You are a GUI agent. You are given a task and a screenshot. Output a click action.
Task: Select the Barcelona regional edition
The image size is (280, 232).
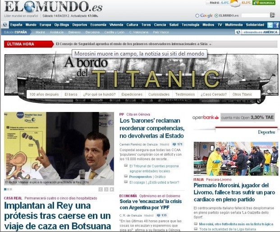pyautogui.click(x=92, y=32)
